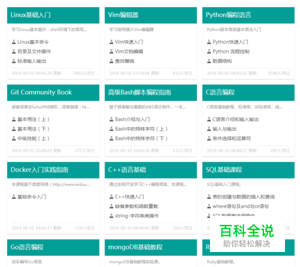Click flask icon beside 目录及文件操作
Screen dimensions: 300x267
(14, 52)
